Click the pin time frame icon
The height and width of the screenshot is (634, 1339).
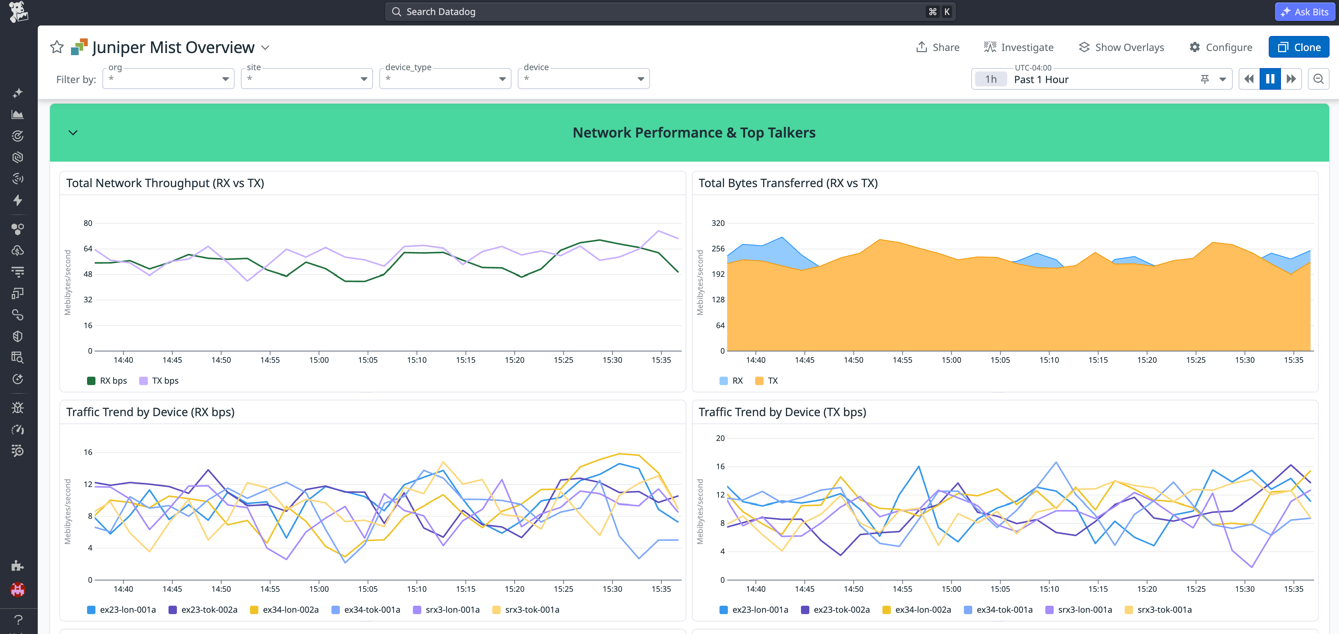1204,79
